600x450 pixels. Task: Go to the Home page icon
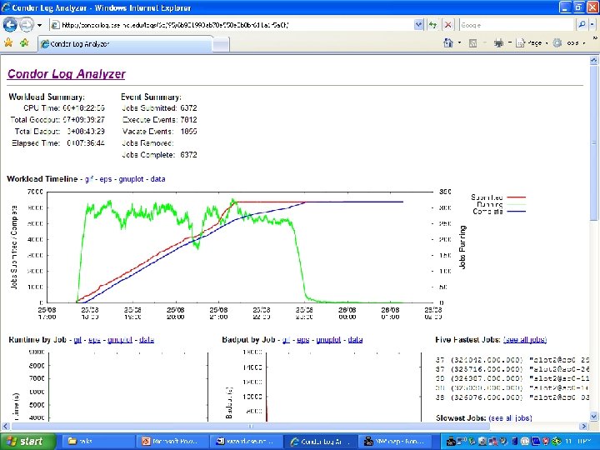(x=448, y=42)
